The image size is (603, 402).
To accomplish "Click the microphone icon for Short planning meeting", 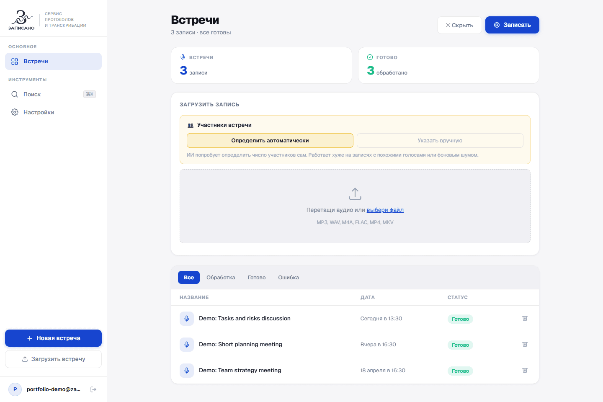I will click(187, 345).
